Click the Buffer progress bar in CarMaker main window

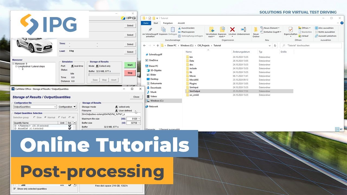(x=104, y=75)
